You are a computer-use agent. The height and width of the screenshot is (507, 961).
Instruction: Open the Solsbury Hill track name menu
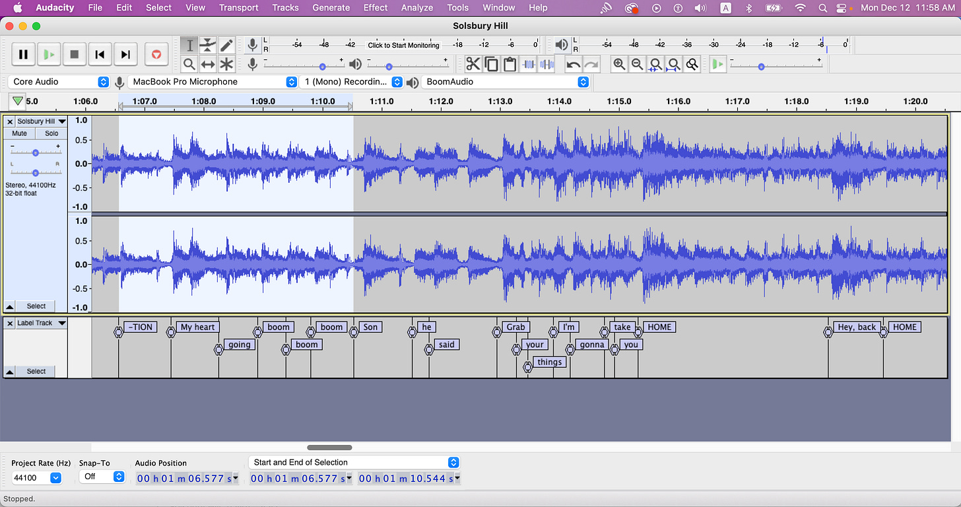click(42, 121)
